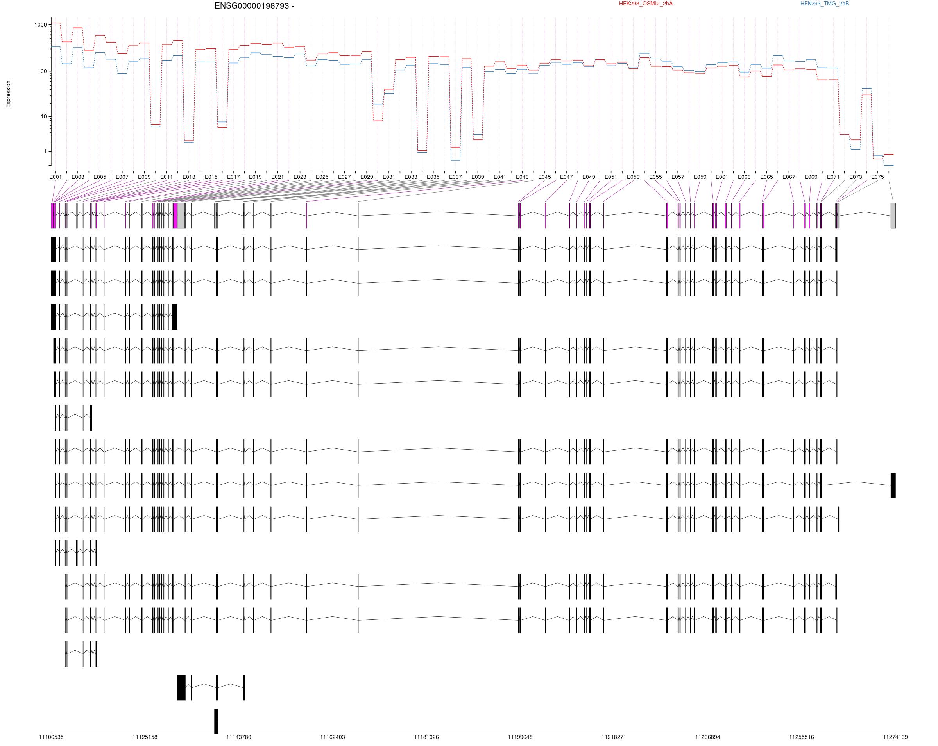Select exon label E031
This screenshot has width=938, height=746.
(389, 177)
